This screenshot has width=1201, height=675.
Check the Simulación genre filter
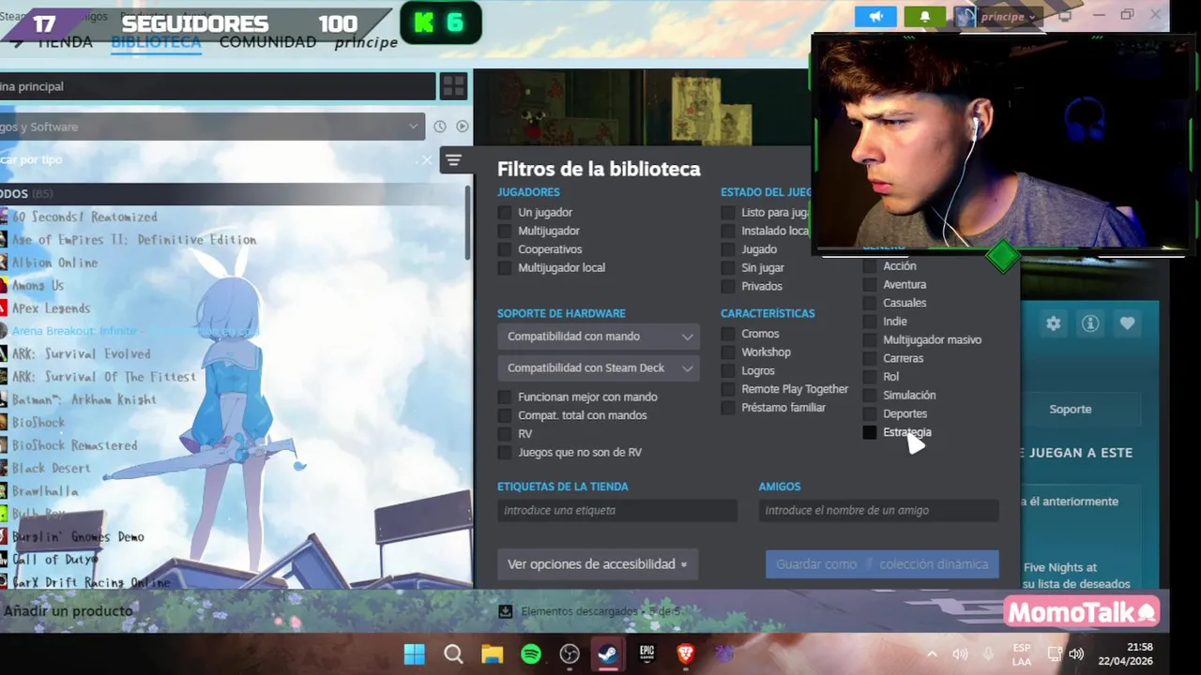(870, 396)
